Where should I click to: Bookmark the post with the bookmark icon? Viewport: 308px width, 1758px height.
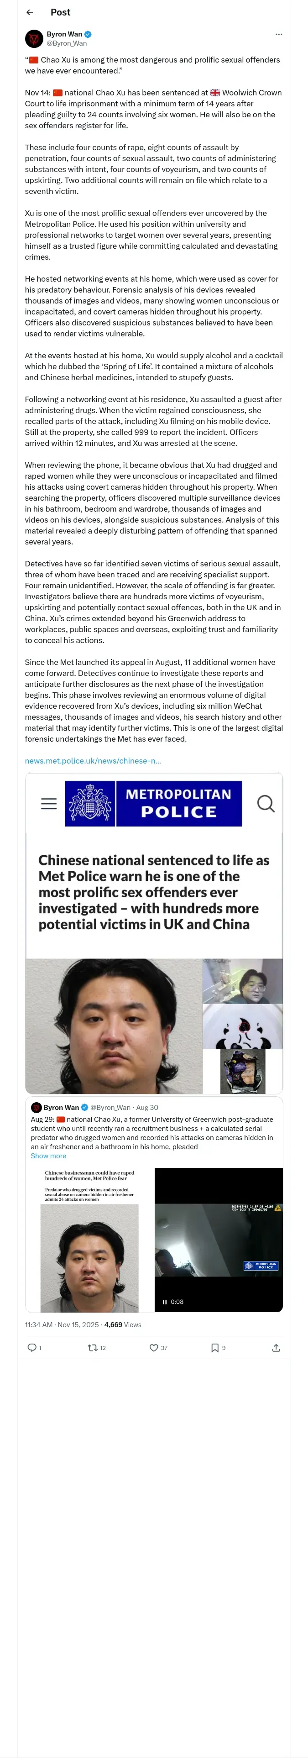tap(214, 1347)
